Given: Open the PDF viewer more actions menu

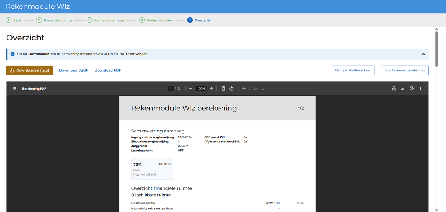Looking at the screenshot, I should (420, 89).
